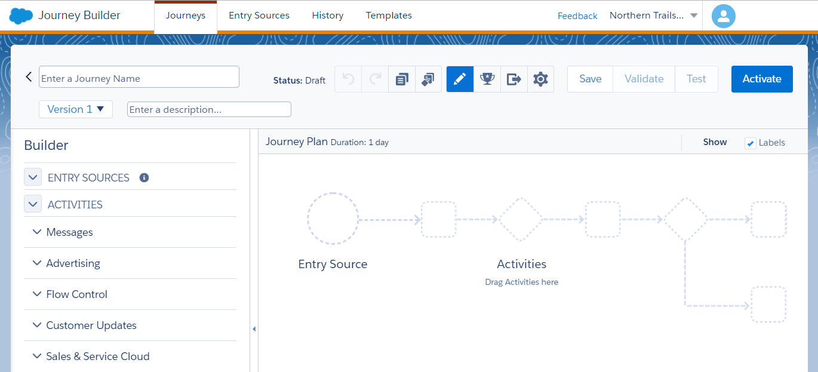Collapse the ENTRY SOURCES section
818x372 pixels.
point(33,177)
